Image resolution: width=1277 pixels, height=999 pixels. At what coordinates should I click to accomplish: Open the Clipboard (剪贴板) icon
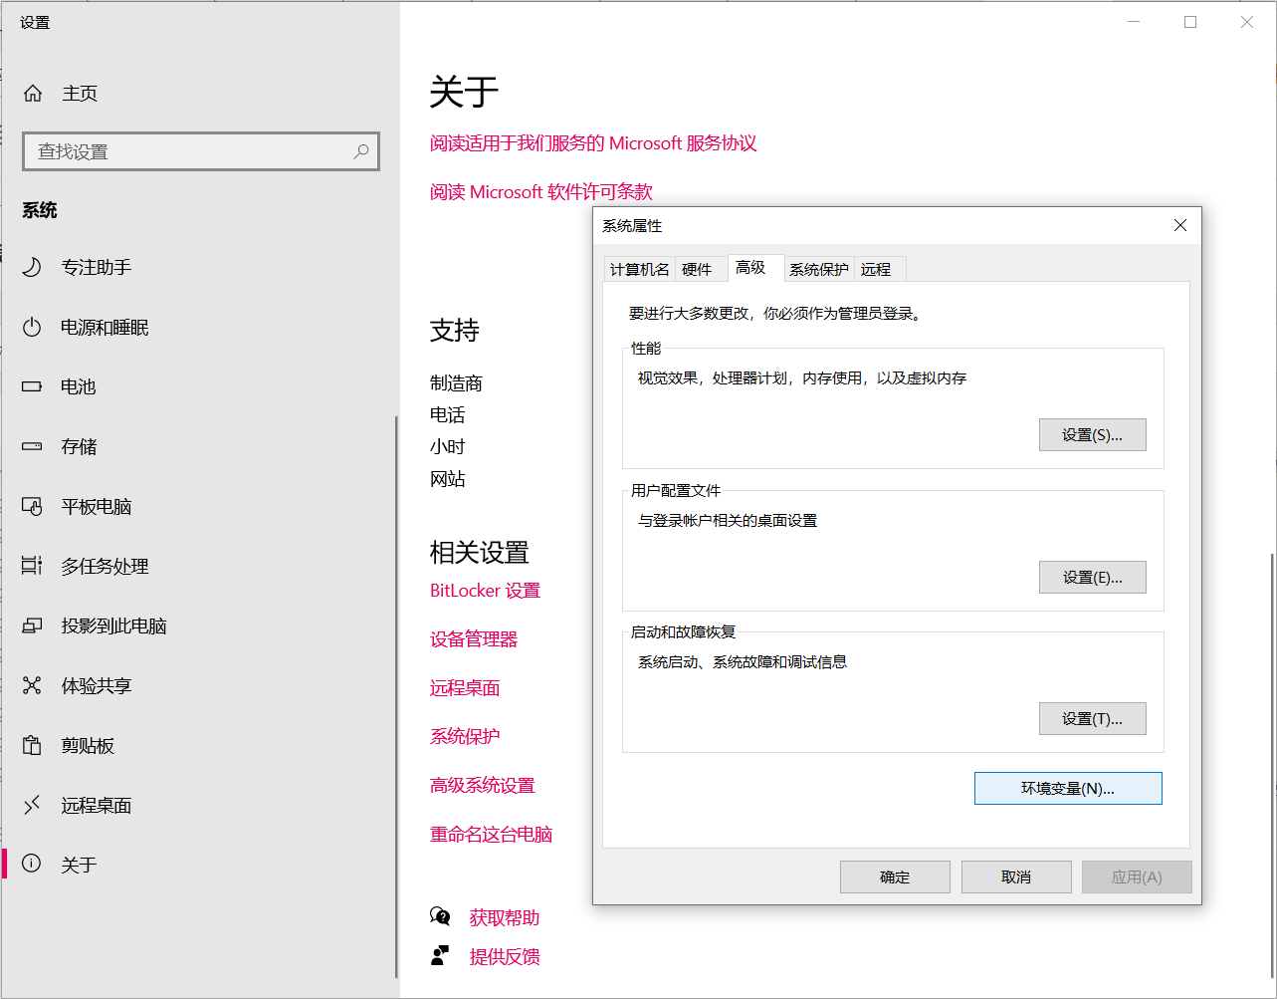(x=32, y=745)
